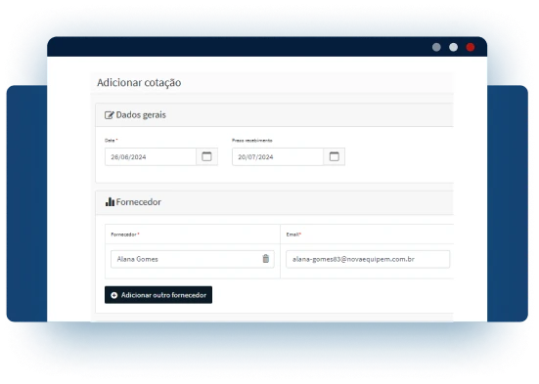The height and width of the screenshot is (384, 539).
Task: Click Adicionar outro fornecedor button
Action: [158, 295]
